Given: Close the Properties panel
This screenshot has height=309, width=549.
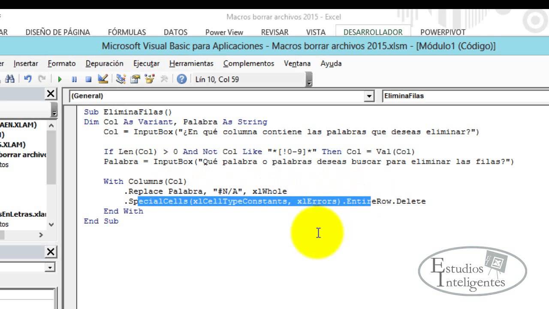Looking at the screenshot, I should coord(51,251).
